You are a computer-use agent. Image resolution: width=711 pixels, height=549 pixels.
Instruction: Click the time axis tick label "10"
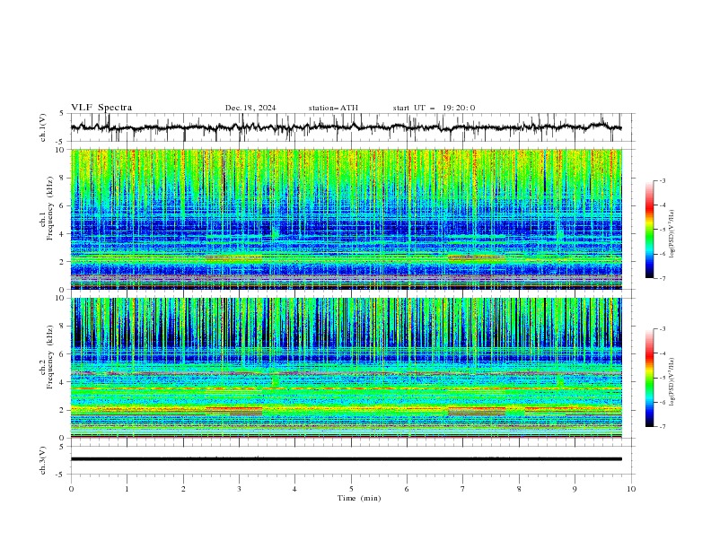pyautogui.click(x=631, y=489)
